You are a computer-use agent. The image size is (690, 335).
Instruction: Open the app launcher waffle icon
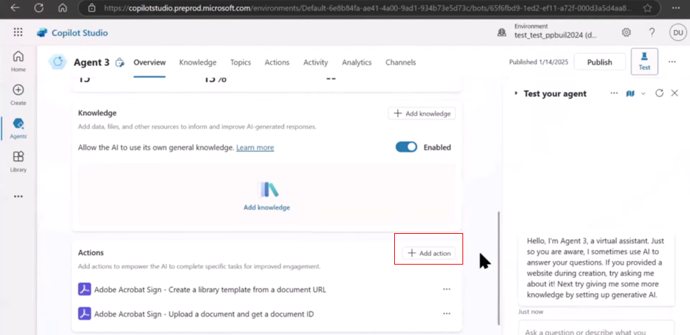coord(18,33)
